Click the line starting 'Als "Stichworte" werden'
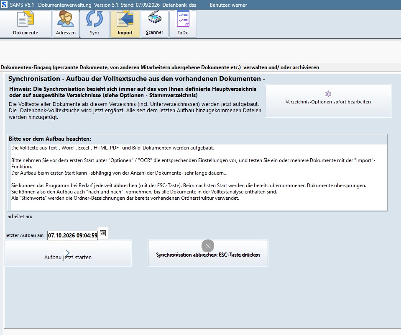 pyautogui.click(x=125, y=198)
